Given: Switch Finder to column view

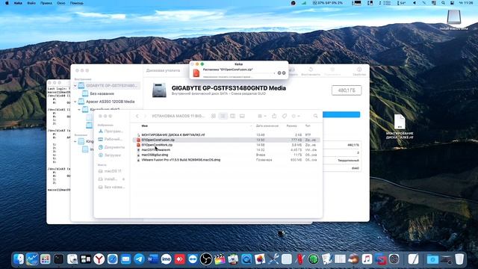Looking at the screenshot, I should (x=232, y=117).
